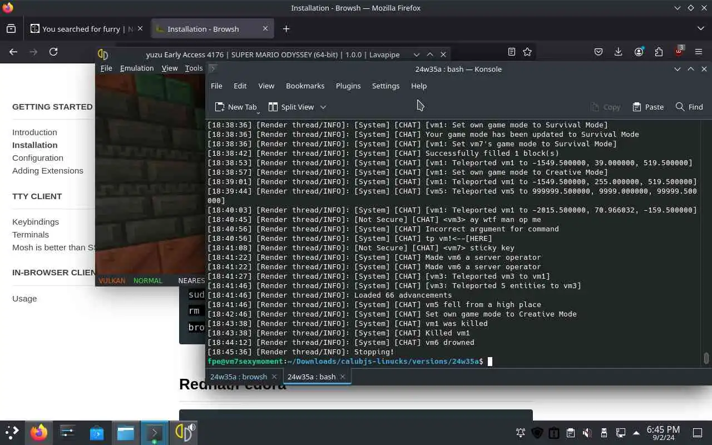Viewport: 712px width, 445px height.
Task: Go back one page in Firefox
Action: tap(13, 52)
